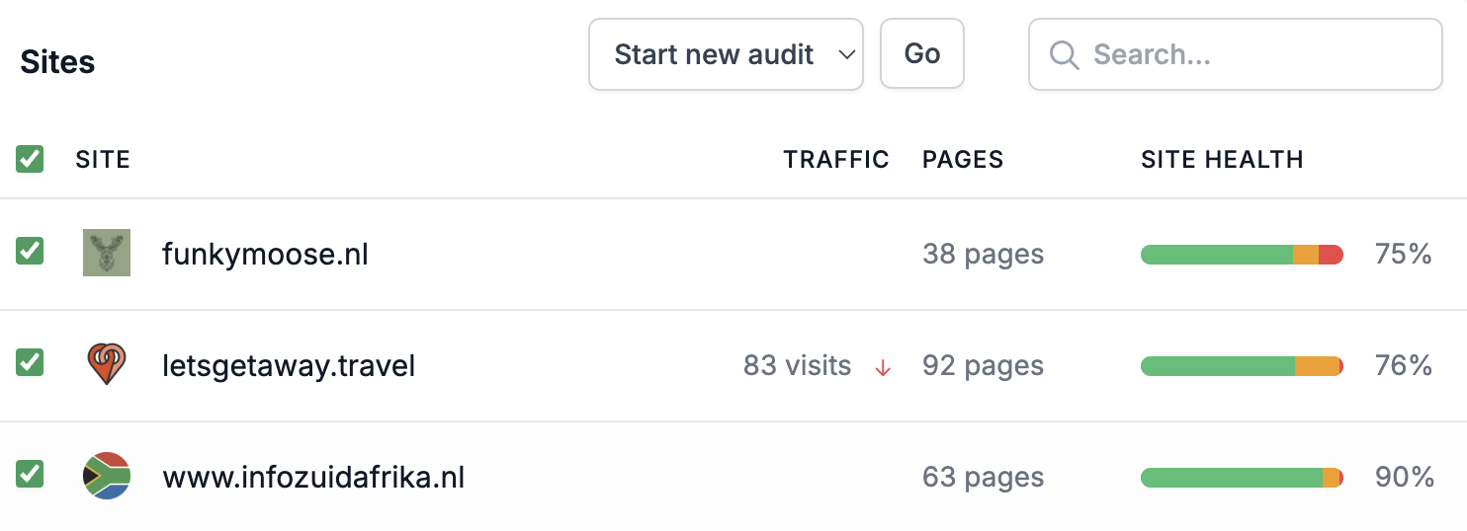The height and width of the screenshot is (531, 1467).
Task: Open the funkymoose.nl site link
Action: click(x=265, y=255)
